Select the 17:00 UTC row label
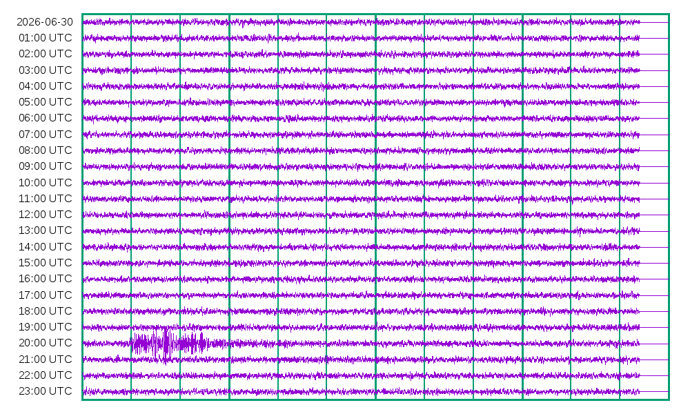This screenshot has width=690, height=414. coord(46,295)
